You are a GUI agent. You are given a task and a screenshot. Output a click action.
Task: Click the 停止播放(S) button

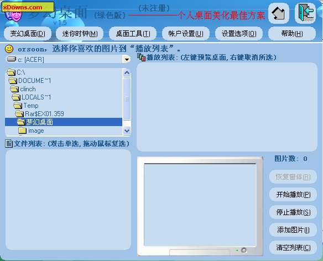point(293,212)
